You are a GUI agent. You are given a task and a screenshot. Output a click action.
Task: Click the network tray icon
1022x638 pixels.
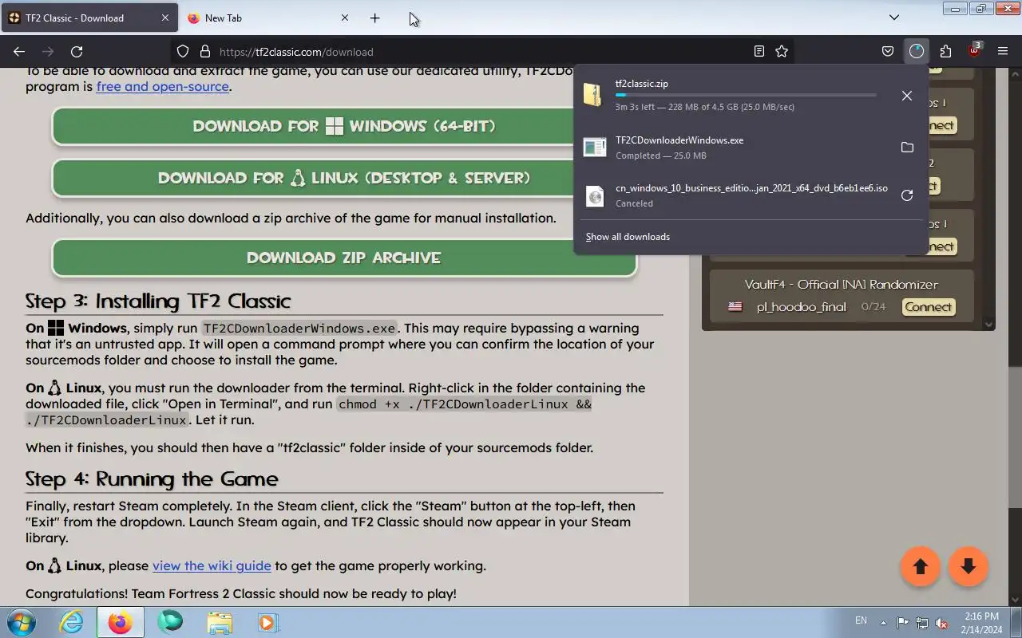(923, 622)
